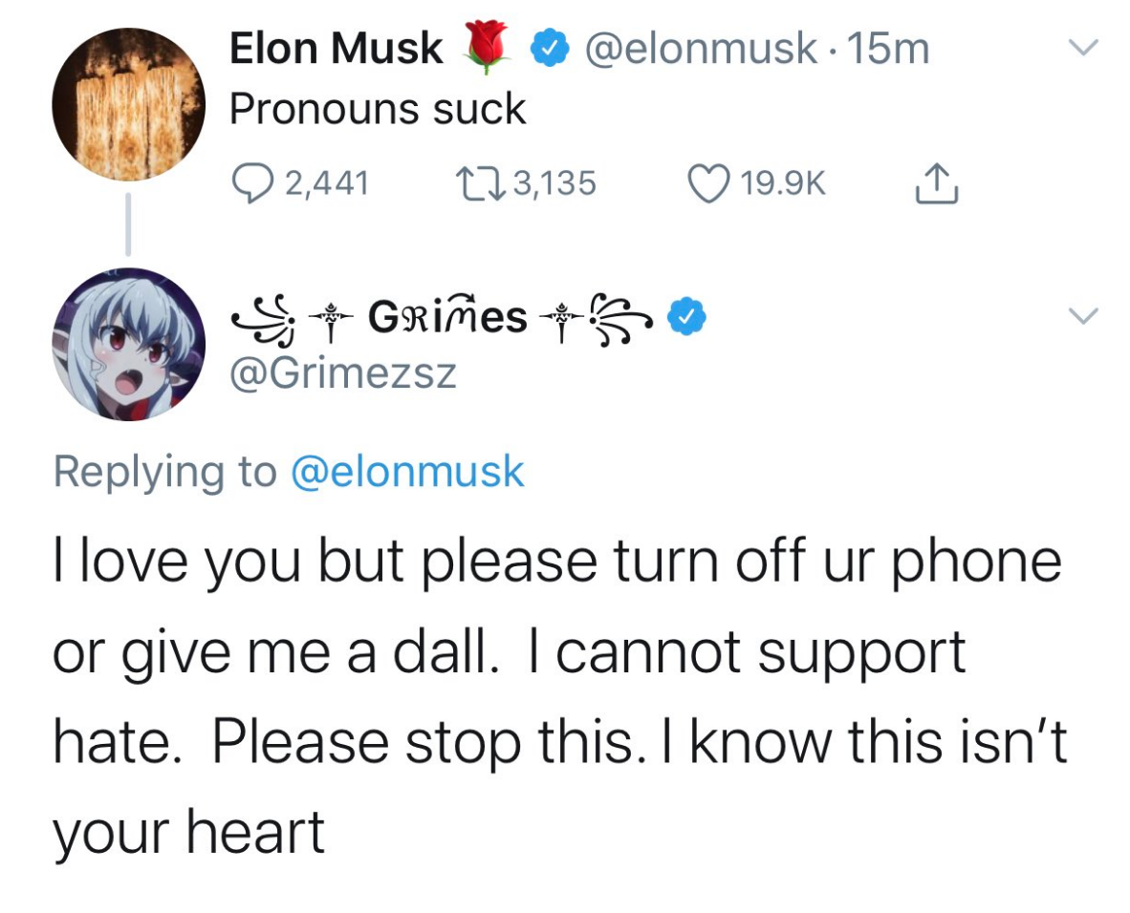Click the retweet icon showing 3,135
Viewport: 1130px width, 913px height.
point(479,182)
